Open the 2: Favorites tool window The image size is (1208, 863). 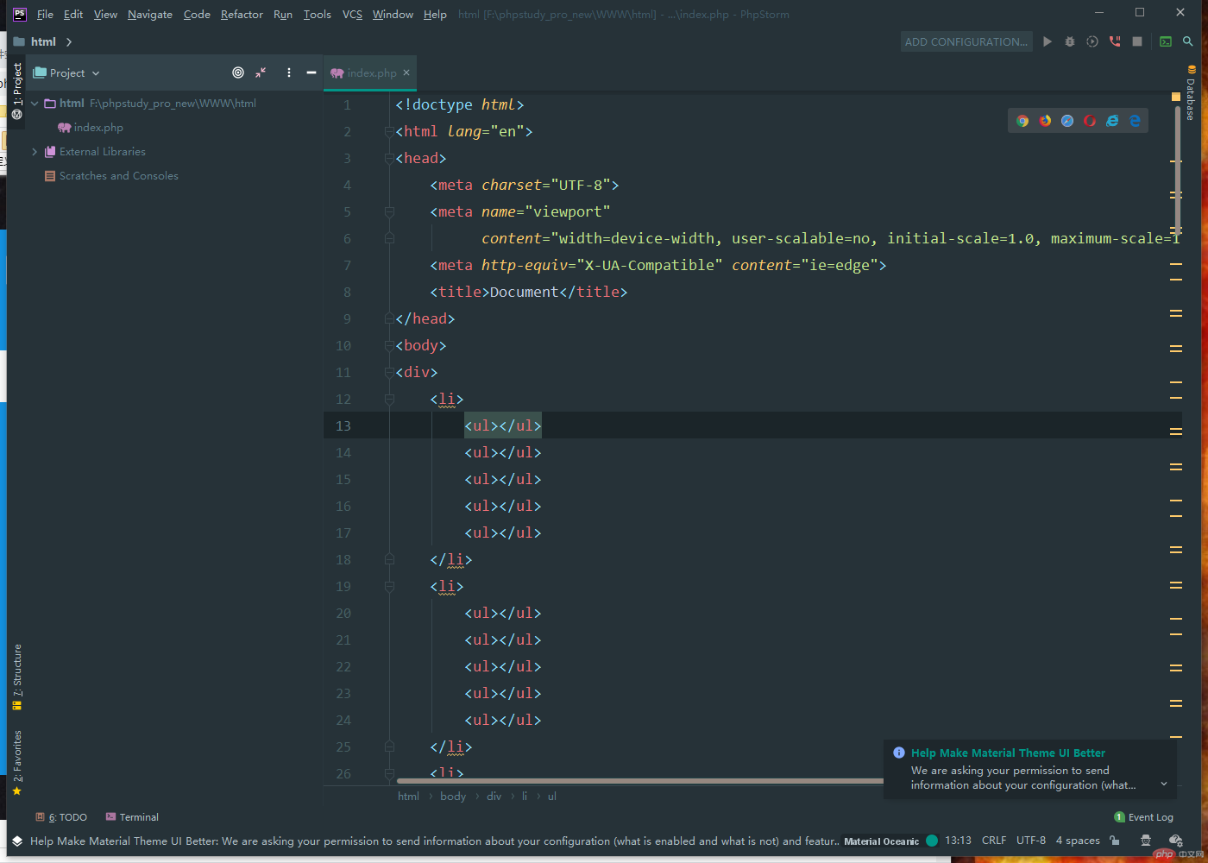(x=16, y=764)
